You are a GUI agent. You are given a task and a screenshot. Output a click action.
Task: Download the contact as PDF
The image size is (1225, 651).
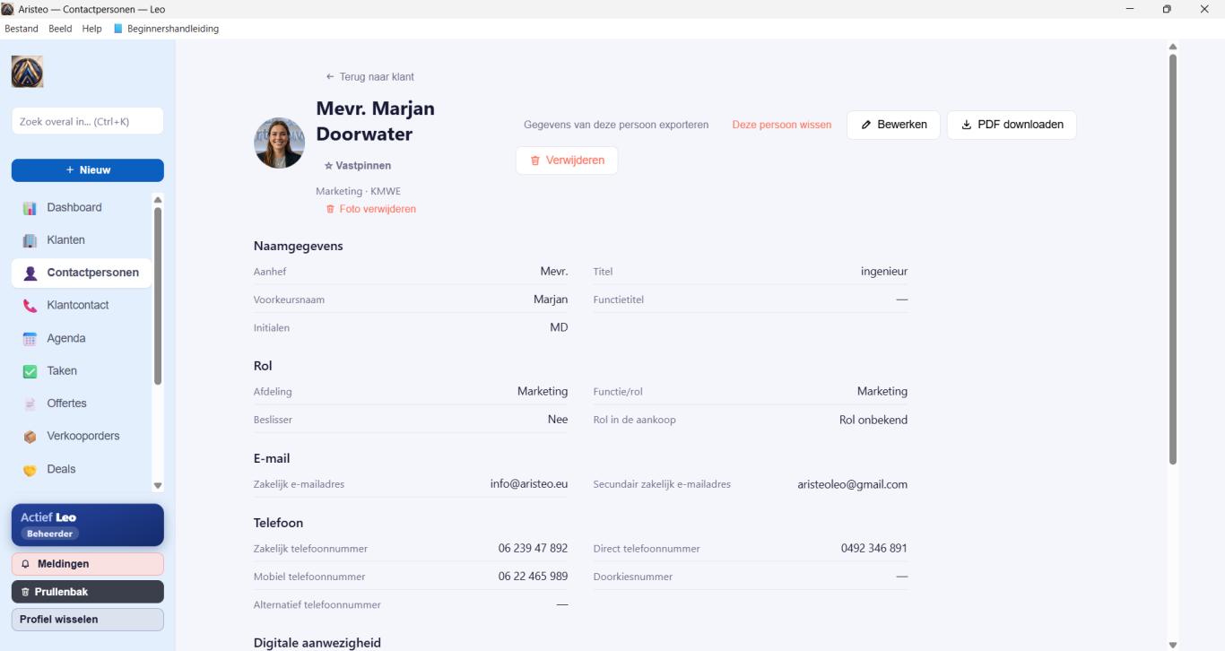click(1012, 125)
